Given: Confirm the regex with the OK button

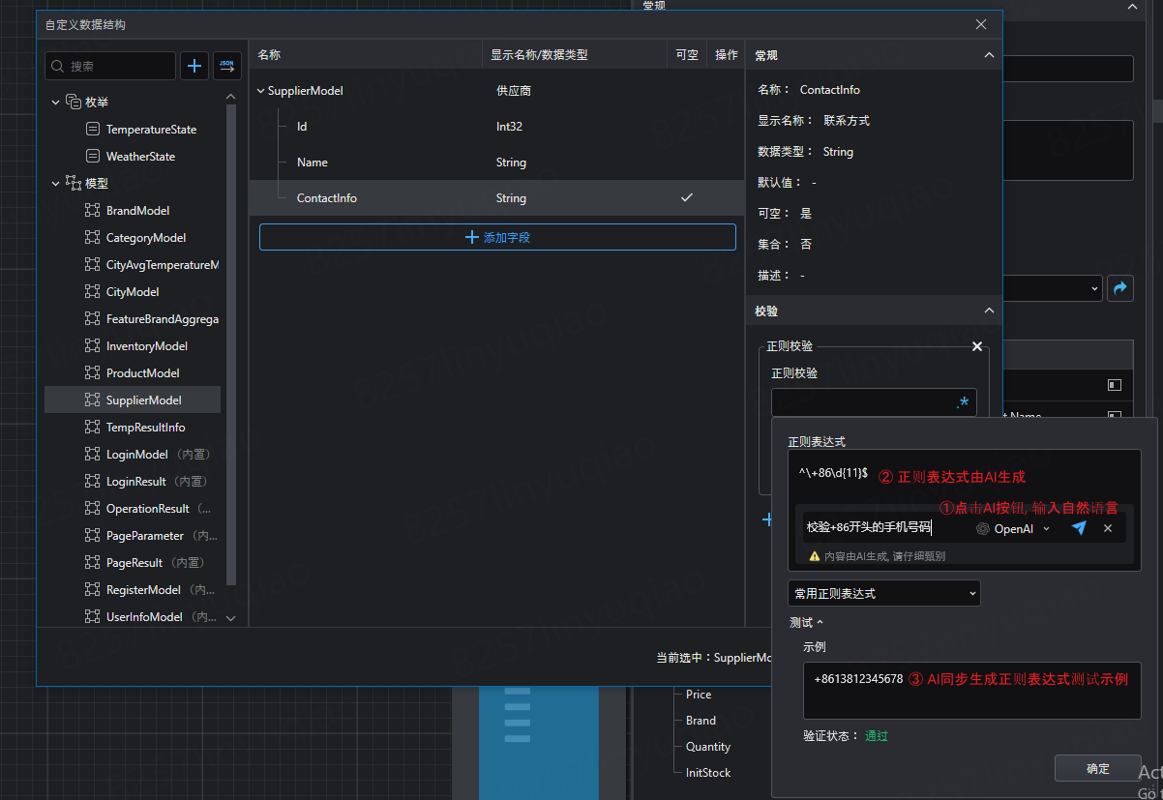Looking at the screenshot, I should (1097, 768).
